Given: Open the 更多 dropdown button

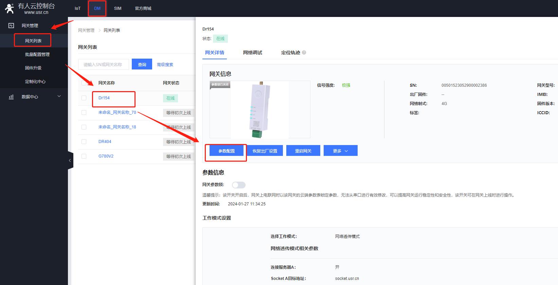Looking at the screenshot, I should 340,151.
